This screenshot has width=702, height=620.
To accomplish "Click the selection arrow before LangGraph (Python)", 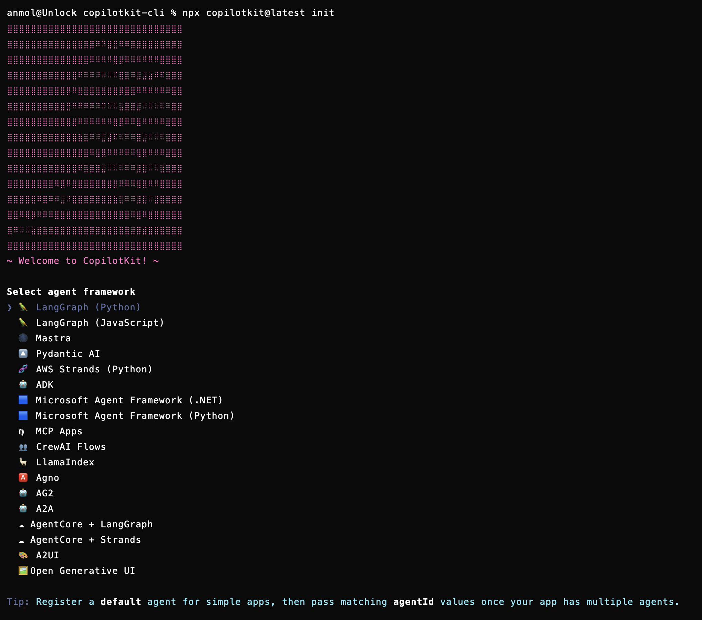I will pyautogui.click(x=10, y=307).
